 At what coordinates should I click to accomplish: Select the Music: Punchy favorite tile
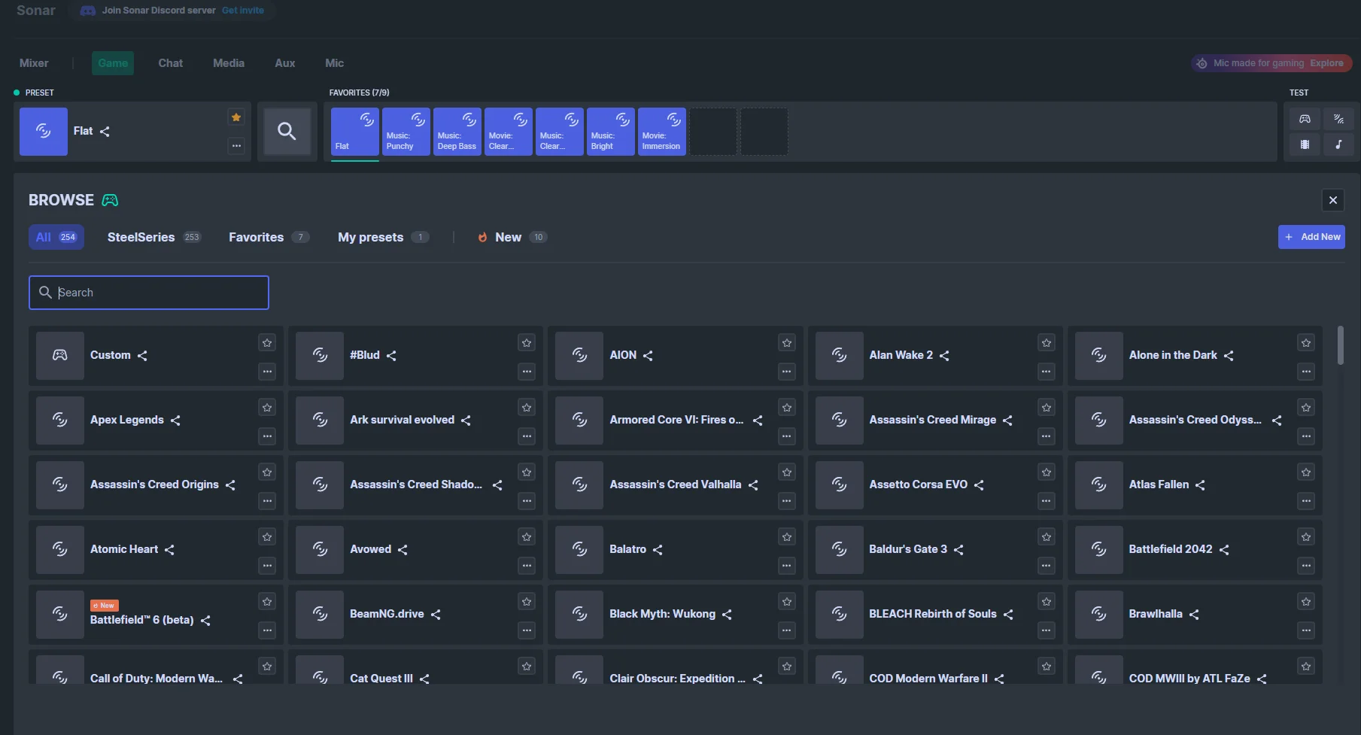coord(406,132)
